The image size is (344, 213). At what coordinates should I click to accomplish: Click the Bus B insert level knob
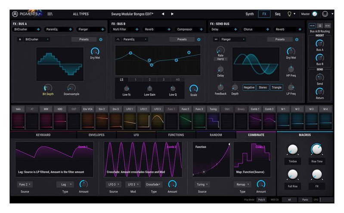319,58
